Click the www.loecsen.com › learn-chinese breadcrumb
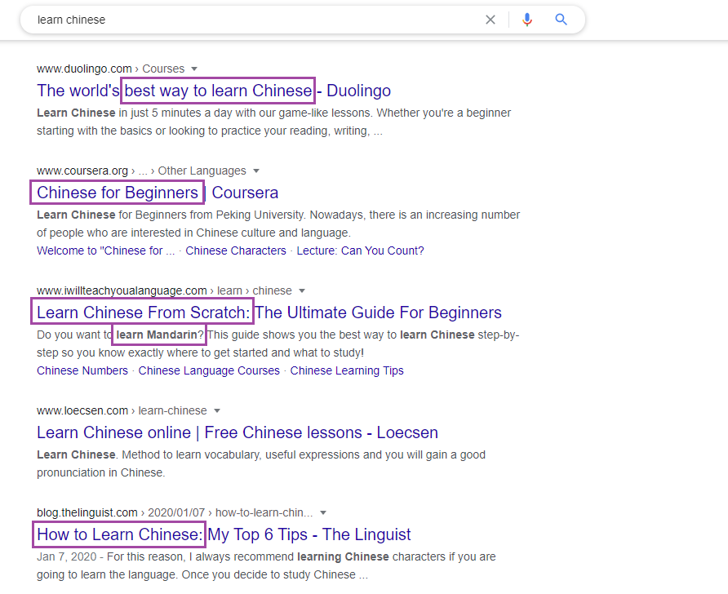728x594 pixels. point(122,410)
